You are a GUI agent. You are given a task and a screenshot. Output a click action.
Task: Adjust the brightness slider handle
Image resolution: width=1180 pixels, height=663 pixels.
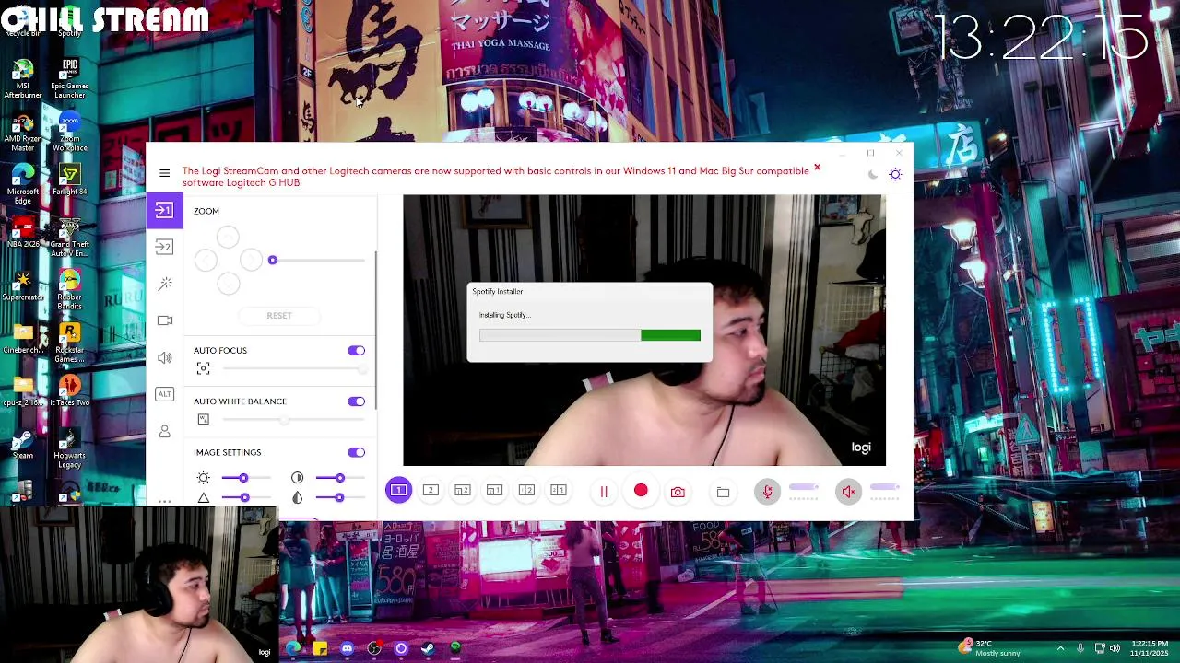click(243, 478)
